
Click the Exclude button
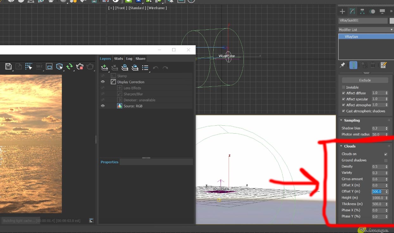click(365, 80)
